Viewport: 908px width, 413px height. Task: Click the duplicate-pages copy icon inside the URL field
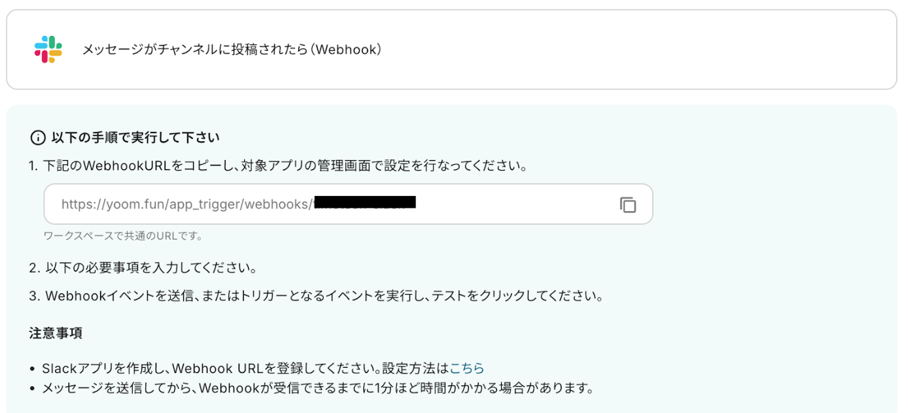coord(628,205)
